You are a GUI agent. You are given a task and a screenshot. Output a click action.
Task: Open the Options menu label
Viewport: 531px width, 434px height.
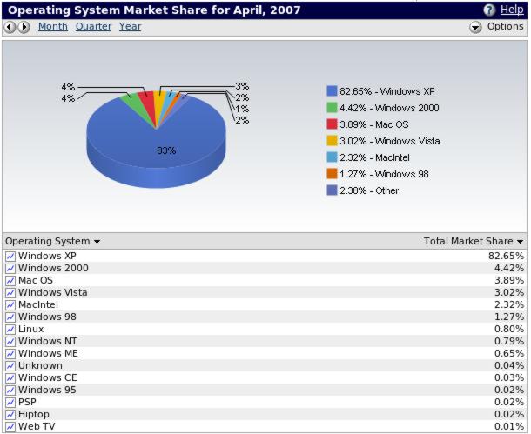point(505,26)
